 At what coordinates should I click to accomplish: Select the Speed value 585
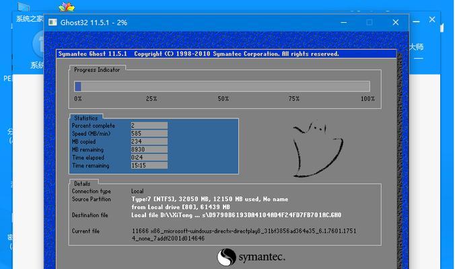[x=149, y=133]
